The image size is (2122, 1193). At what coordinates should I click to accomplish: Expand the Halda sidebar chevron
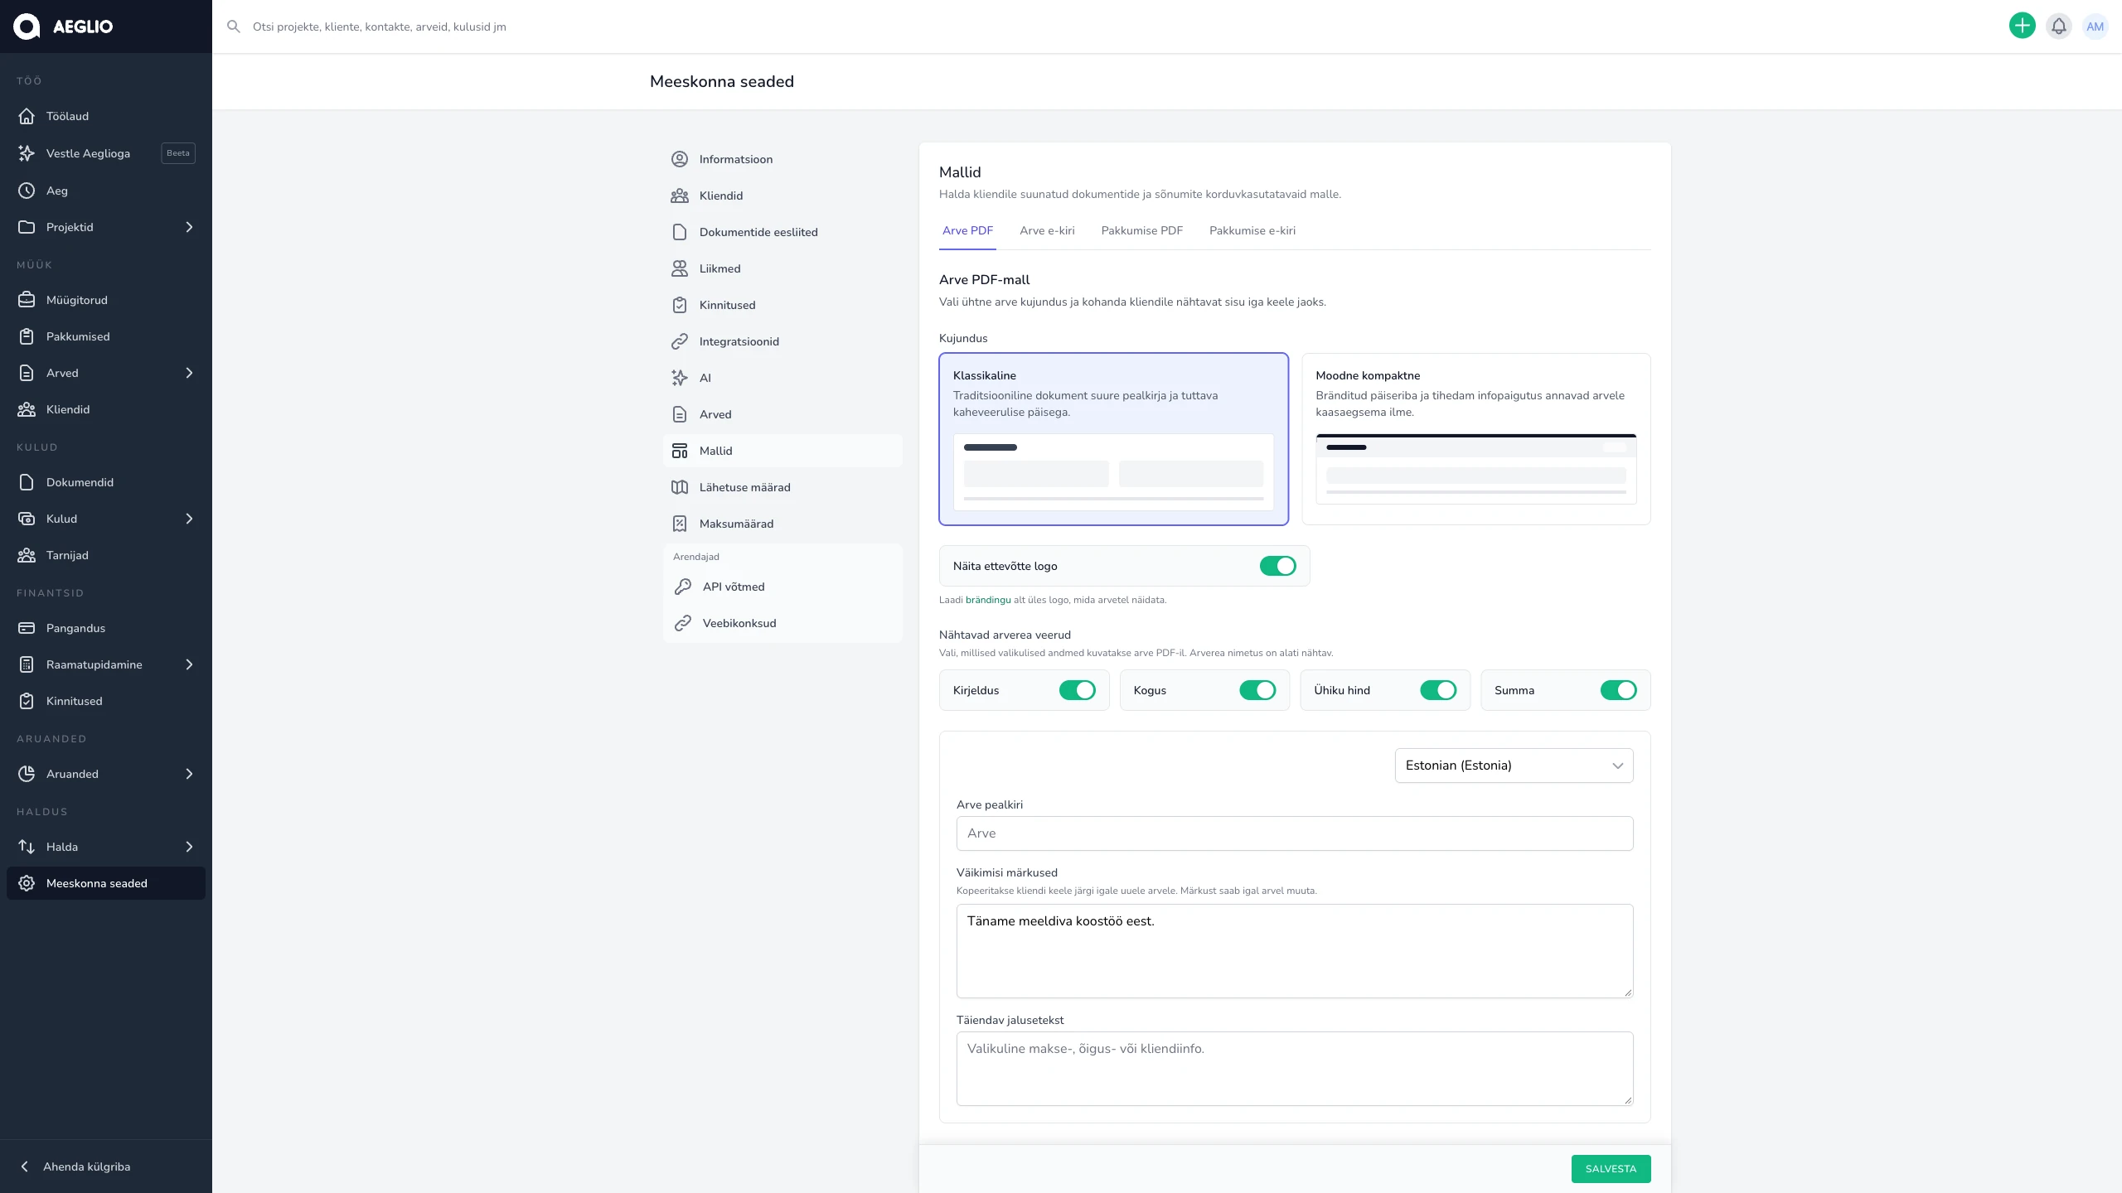point(189,847)
